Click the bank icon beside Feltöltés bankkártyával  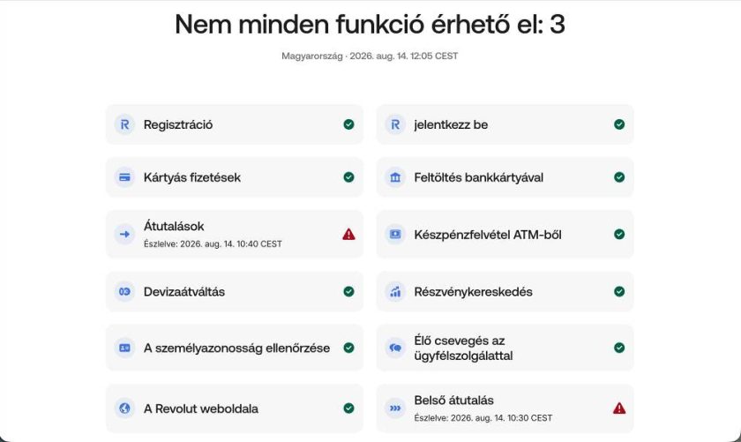(395, 177)
